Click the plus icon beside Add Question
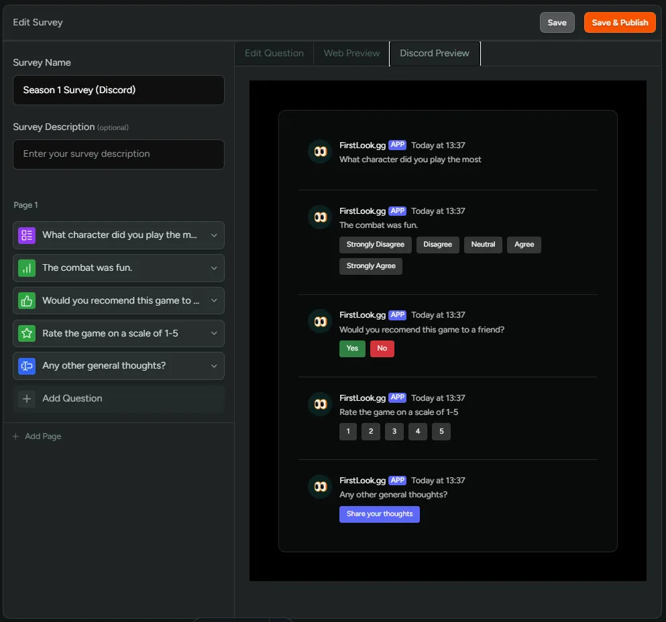Screen dimensions: 666x622 pyautogui.click(x=27, y=397)
